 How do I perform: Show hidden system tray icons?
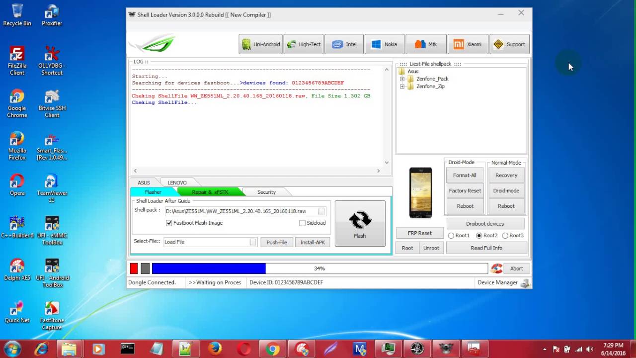point(545,349)
